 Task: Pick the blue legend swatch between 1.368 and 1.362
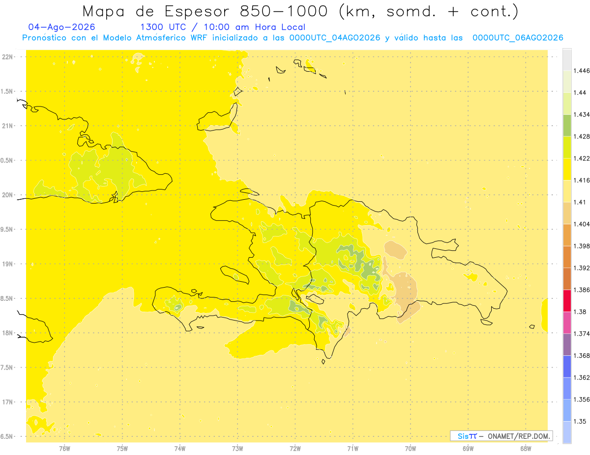click(567, 367)
